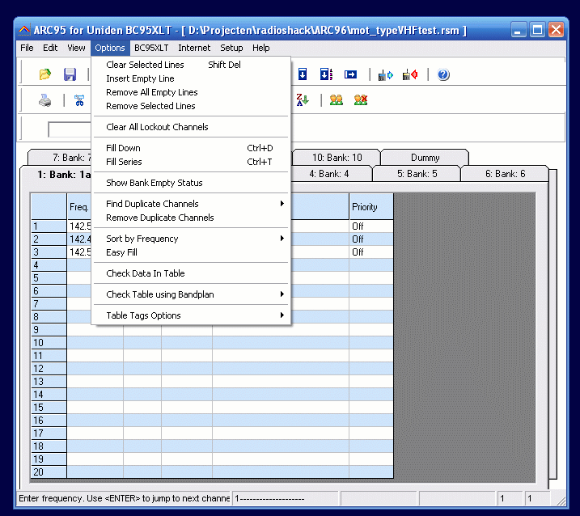This screenshot has width=580, height=516.
Task: Select row header 1
Action: click(49, 226)
